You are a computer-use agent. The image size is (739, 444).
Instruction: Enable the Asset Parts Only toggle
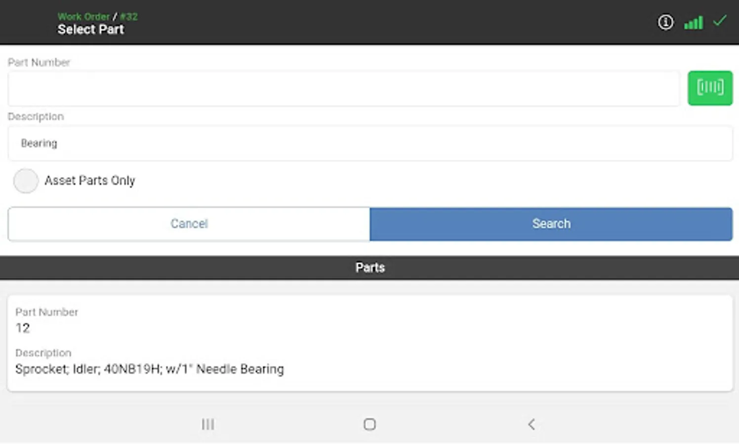(26, 181)
